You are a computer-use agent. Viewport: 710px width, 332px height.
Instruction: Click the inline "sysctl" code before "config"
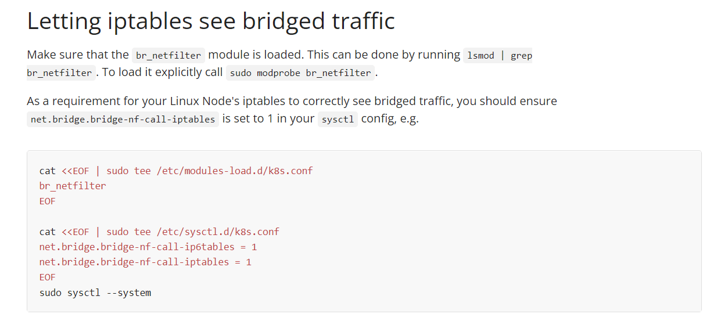tap(338, 120)
